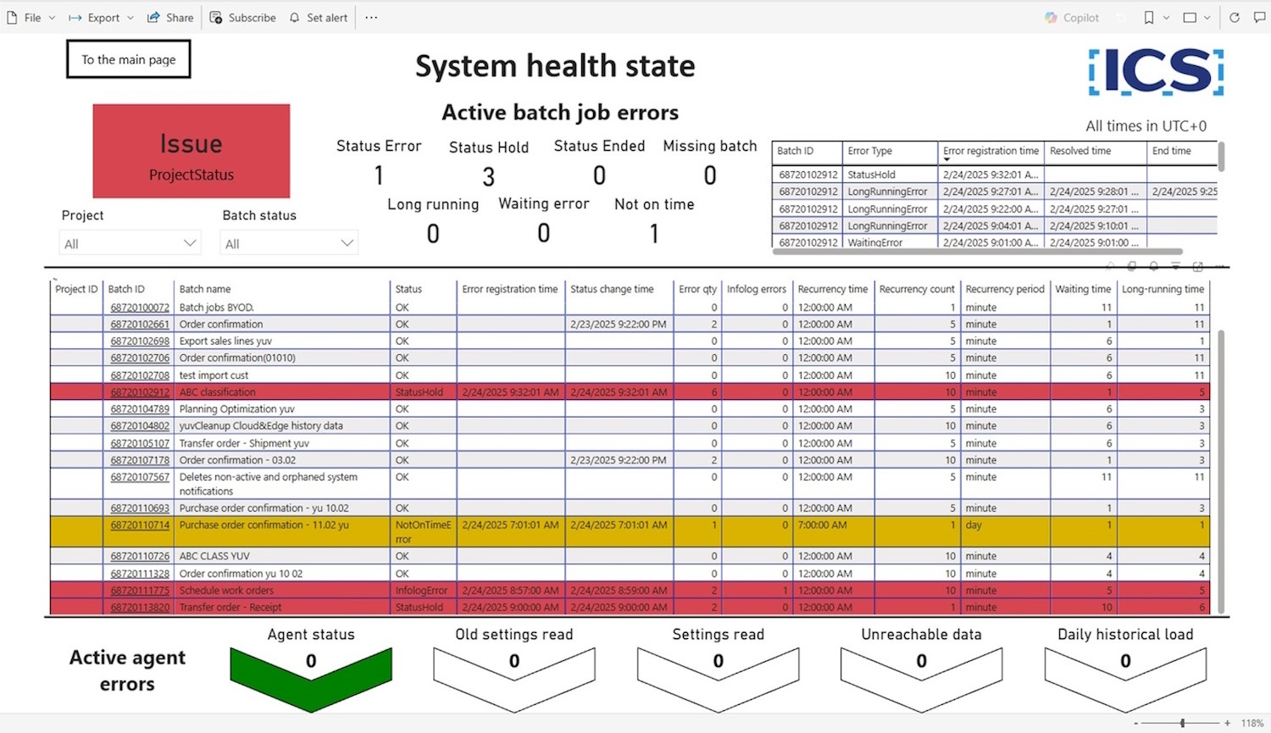
Task: Open the Export dropdown menu
Action: click(x=101, y=17)
